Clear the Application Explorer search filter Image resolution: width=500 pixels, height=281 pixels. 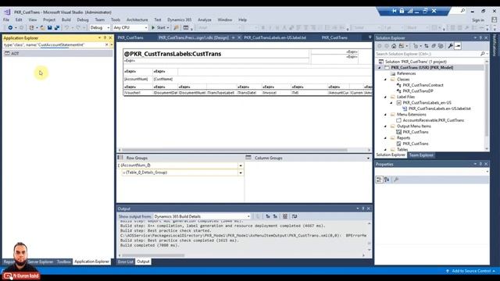[x=107, y=45]
